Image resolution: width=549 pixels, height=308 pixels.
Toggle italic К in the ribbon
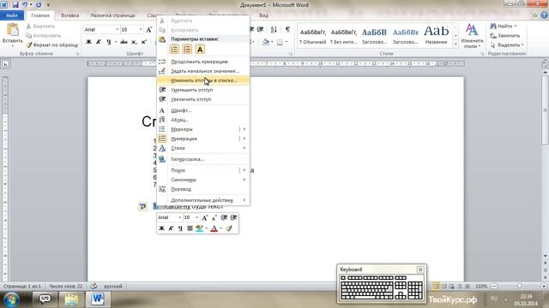[99, 42]
